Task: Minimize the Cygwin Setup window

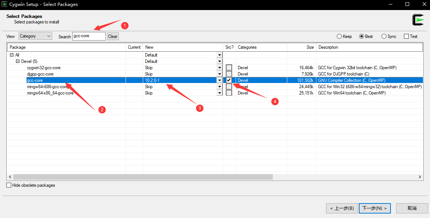Action: 391,4
